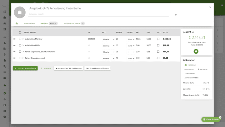Toggle OPT checkbox for Farbe, Dispersions, matt

pos(158,58)
